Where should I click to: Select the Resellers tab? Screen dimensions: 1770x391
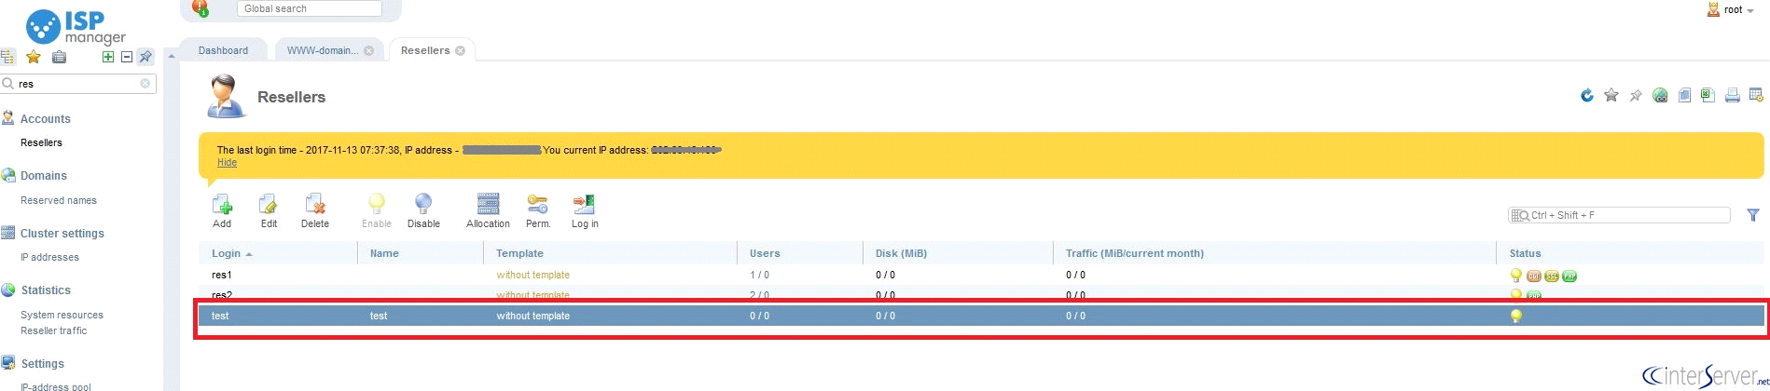tap(425, 50)
